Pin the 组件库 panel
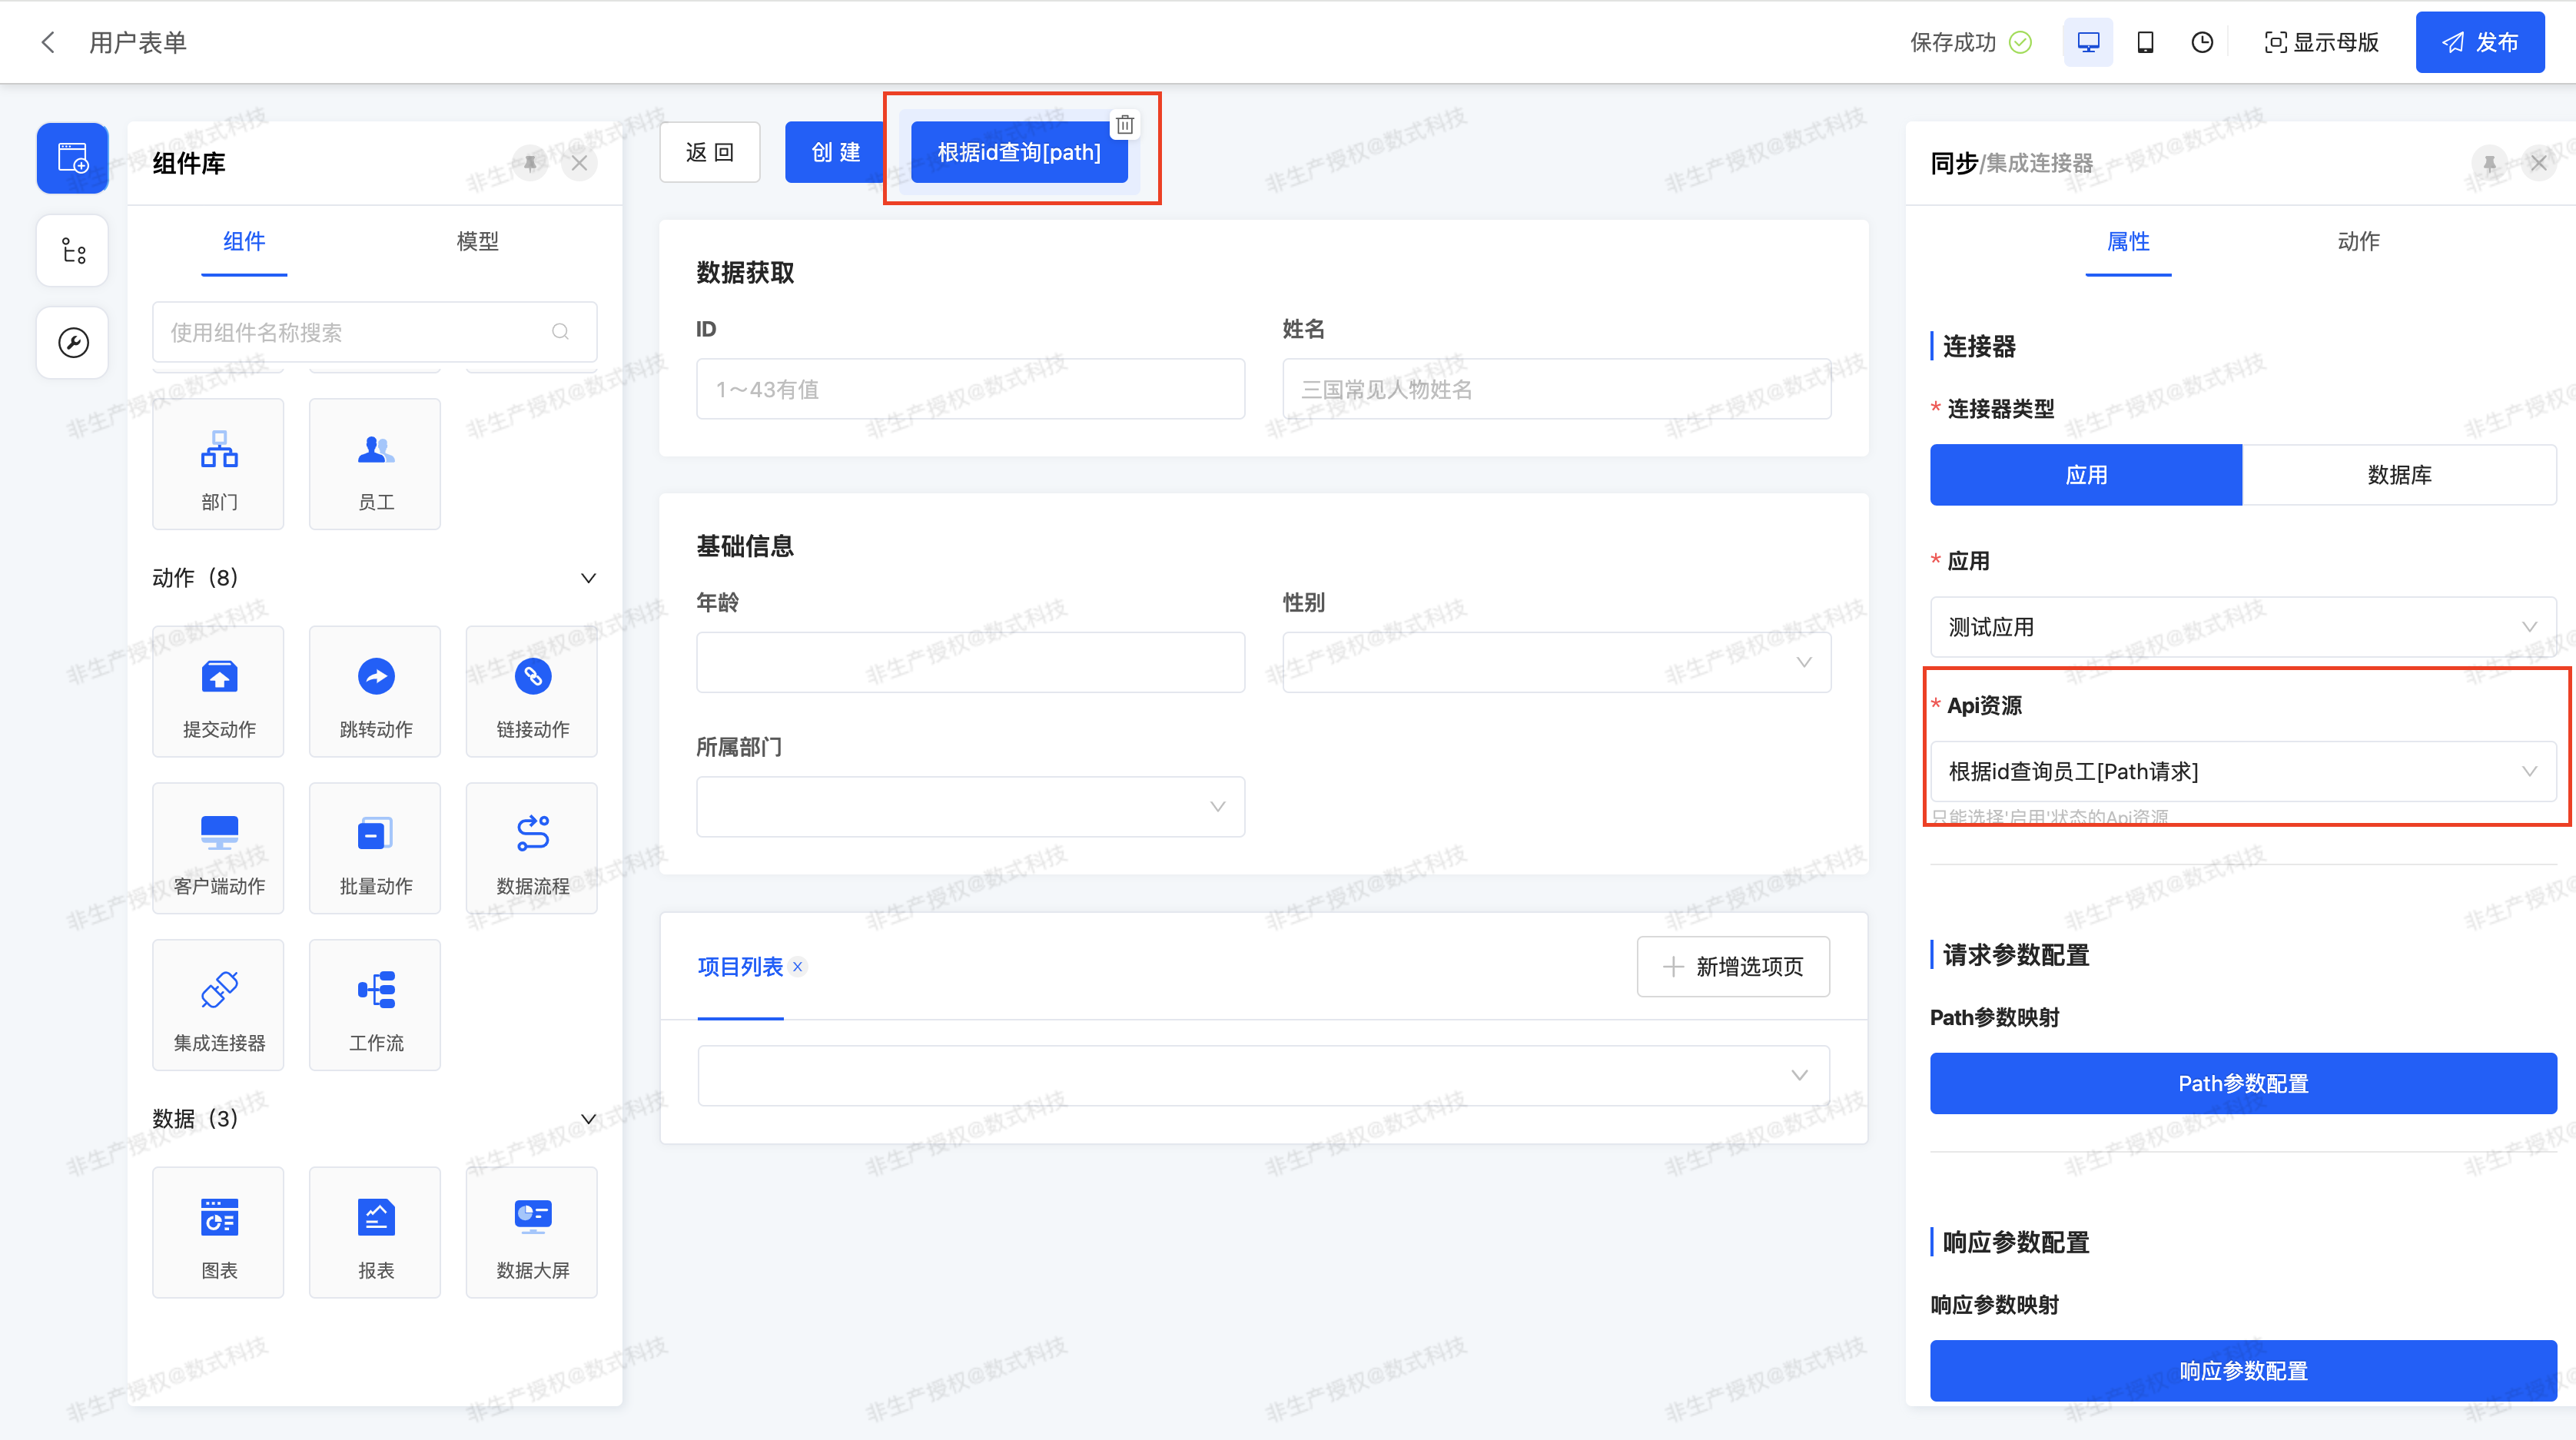Image resolution: width=2576 pixels, height=1440 pixels. click(530, 163)
